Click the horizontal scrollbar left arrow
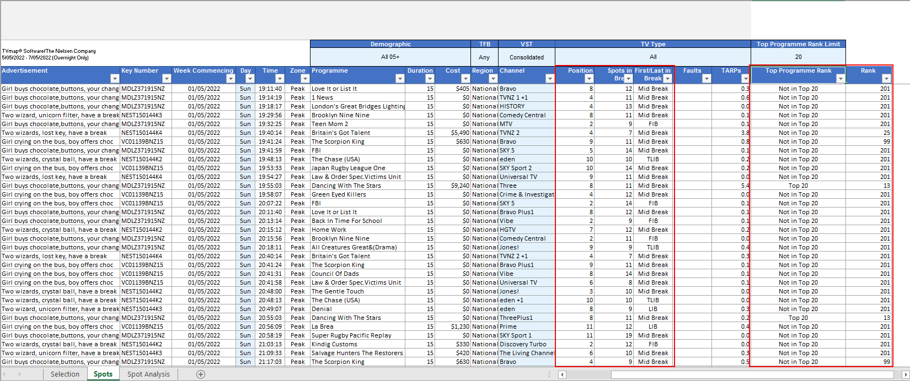Image resolution: width=910 pixels, height=381 pixels. 563,374
